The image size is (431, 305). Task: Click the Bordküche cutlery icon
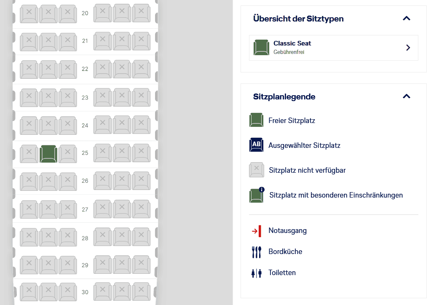tap(256, 252)
